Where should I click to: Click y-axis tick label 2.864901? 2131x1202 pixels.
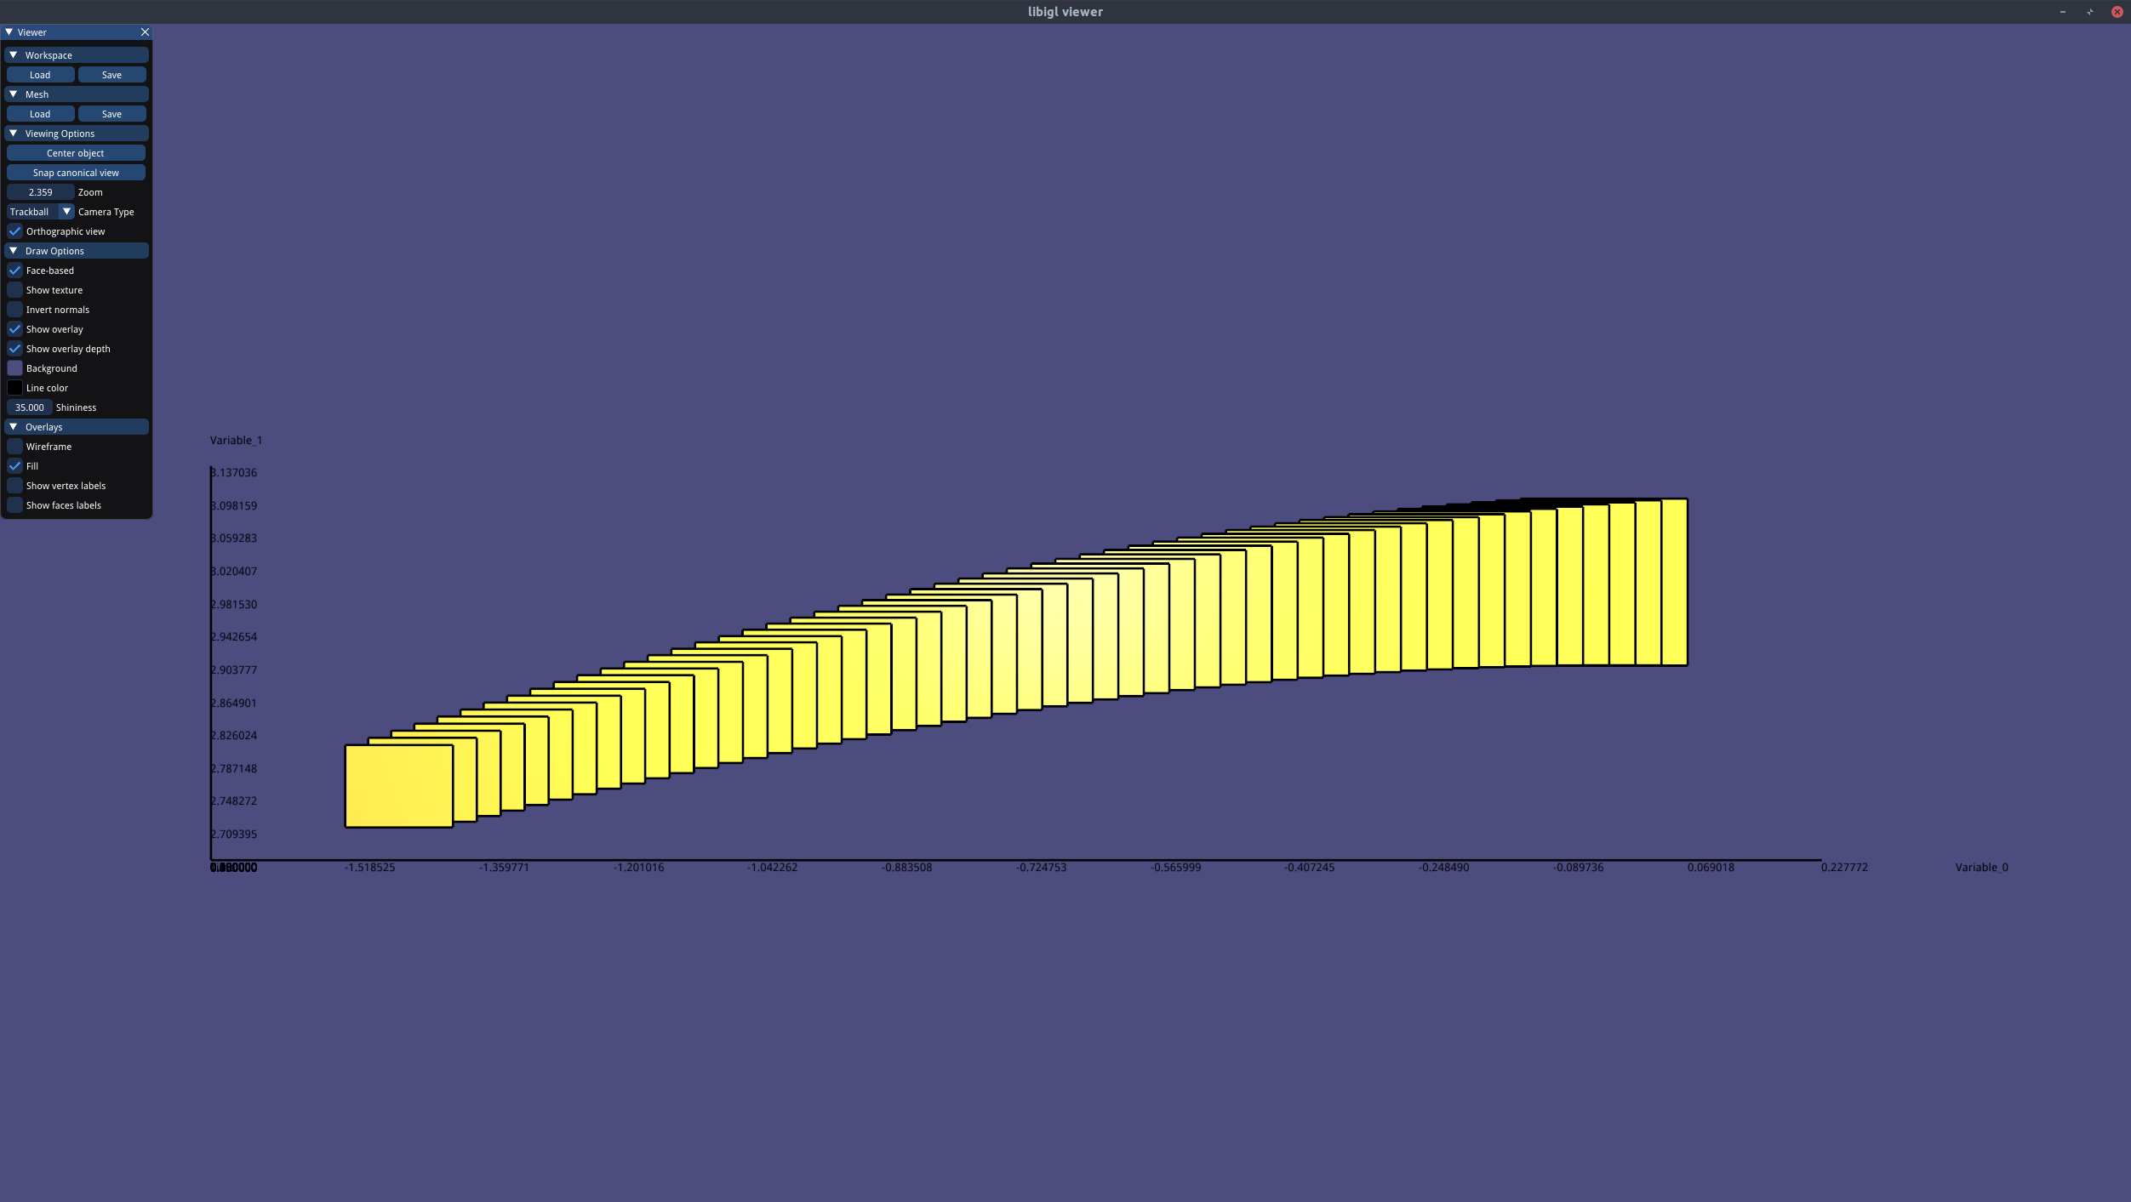coord(234,704)
